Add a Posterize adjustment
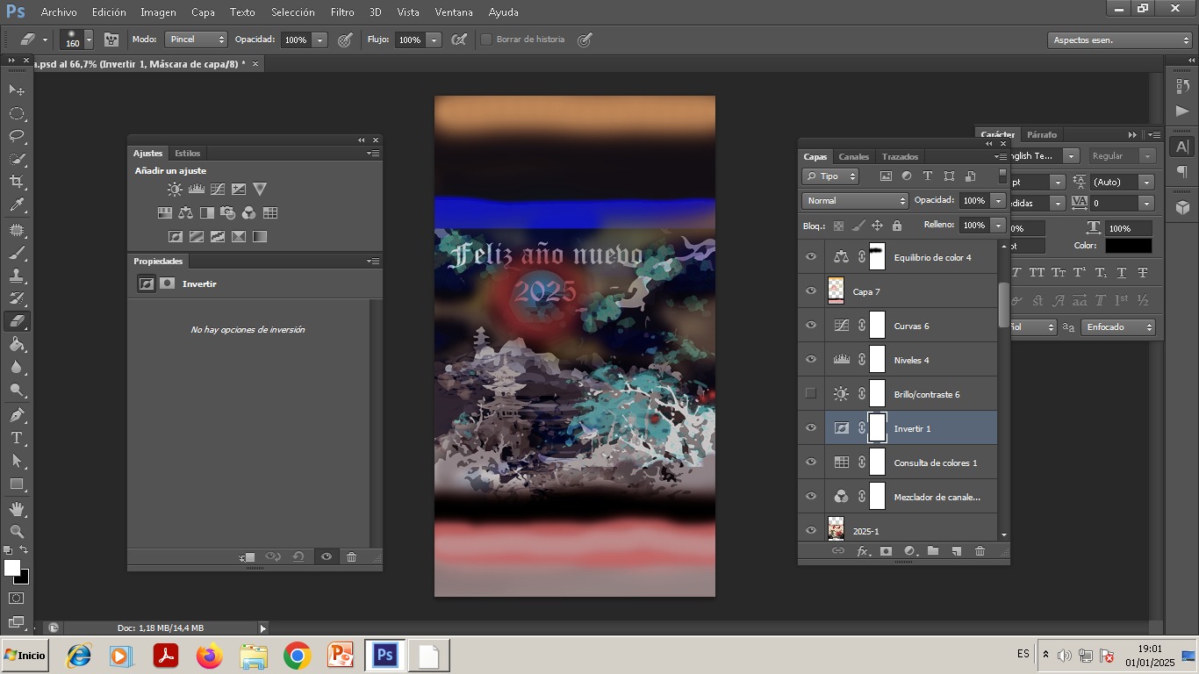The width and height of the screenshot is (1199, 674). point(197,236)
